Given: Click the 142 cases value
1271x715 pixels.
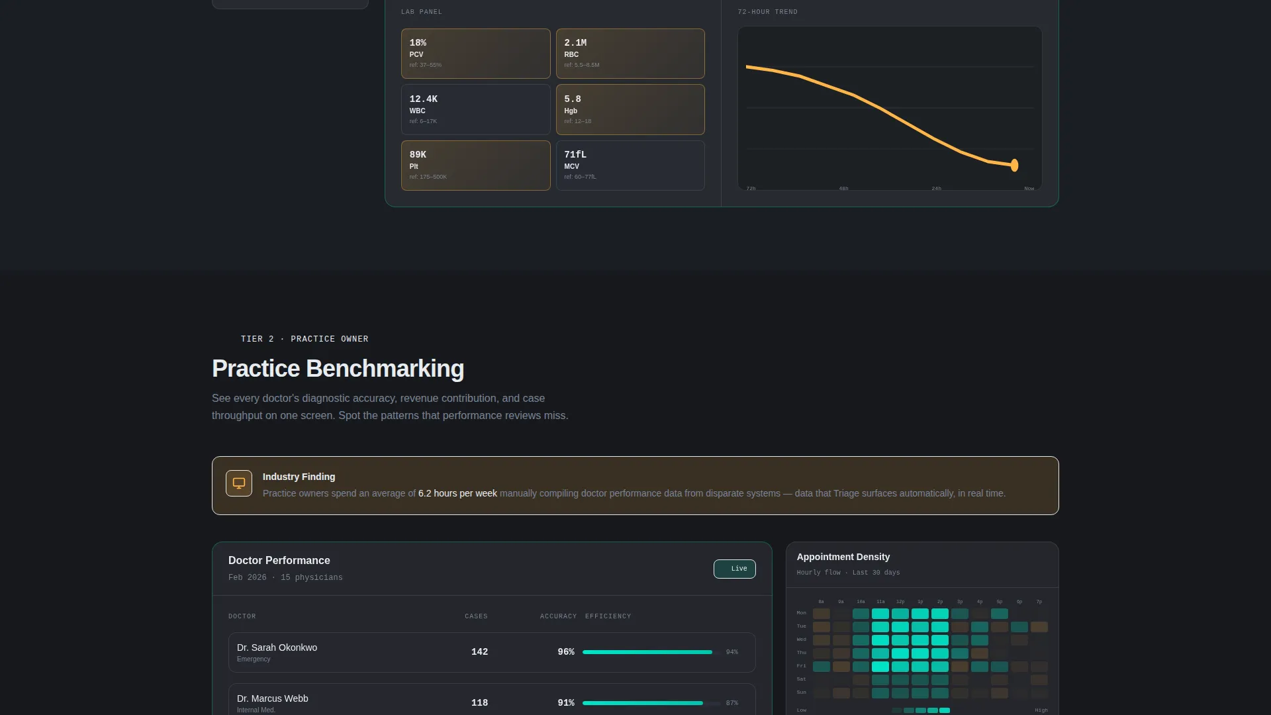Looking at the screenshot, I should tap(479, 652).
